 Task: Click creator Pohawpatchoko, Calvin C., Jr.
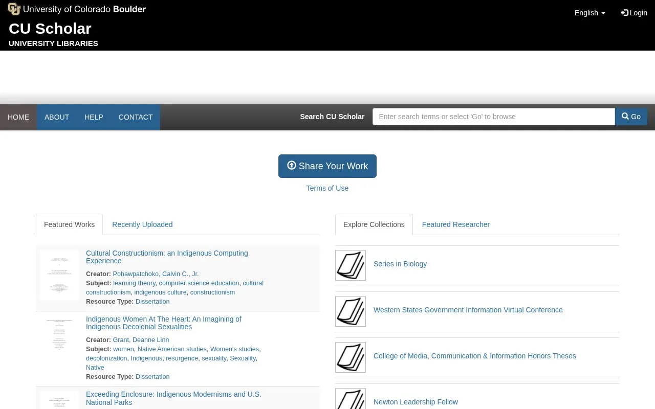[156, 274]
